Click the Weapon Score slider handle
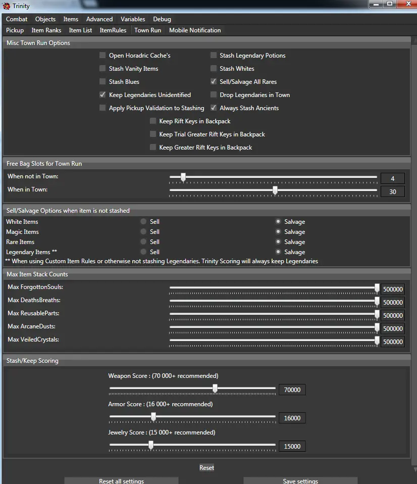Screen dimensions: 417x484 point(215,389)
